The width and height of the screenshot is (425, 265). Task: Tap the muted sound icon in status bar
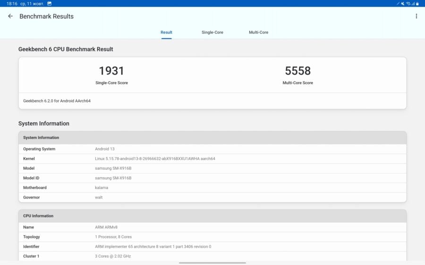tap(402, 3)
